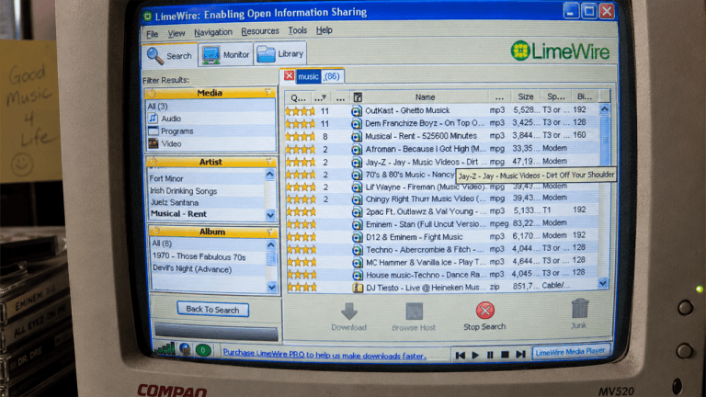Collapse the Album filter funnel icon
Viewport: 706px width, 397px height.
[x=269, y=232]
